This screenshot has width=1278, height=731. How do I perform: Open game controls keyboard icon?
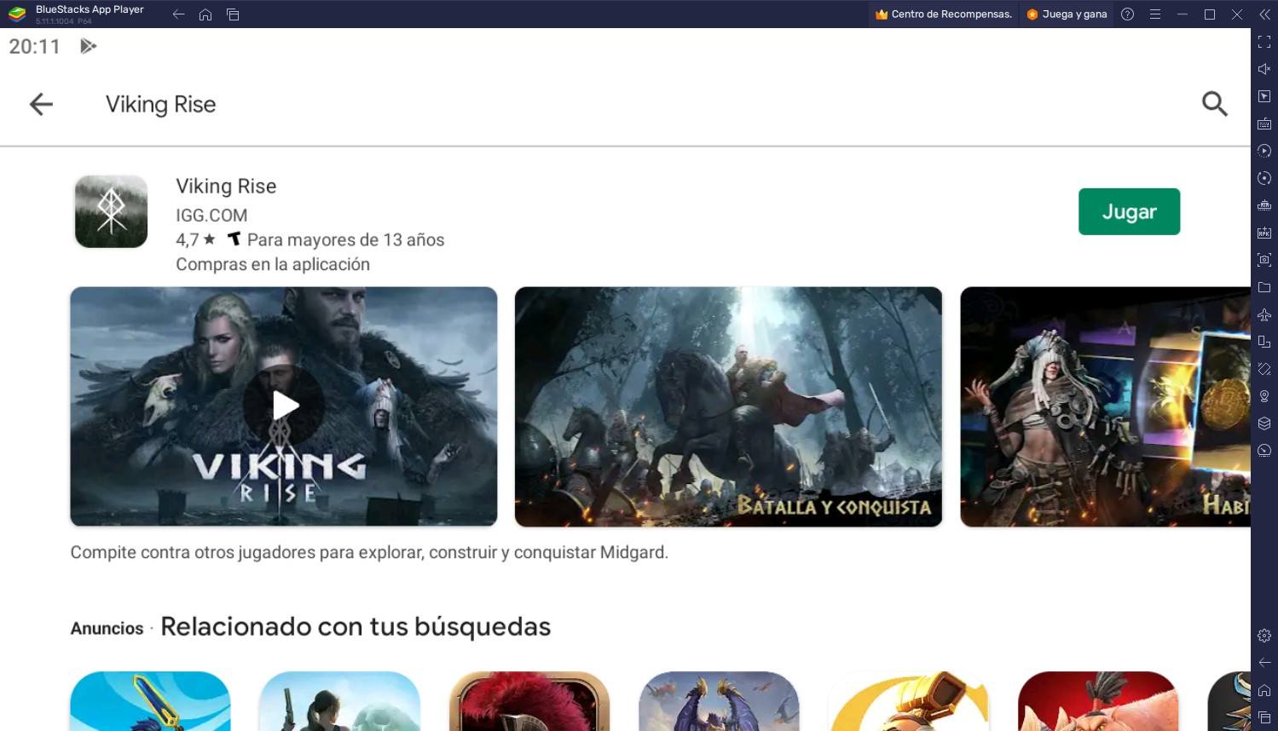click(x=1264, y=124)
